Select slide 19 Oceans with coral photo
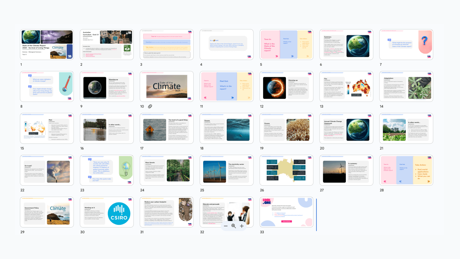Image resolution: width=460 pixels, height=259 pixels. tap(286, 128)
